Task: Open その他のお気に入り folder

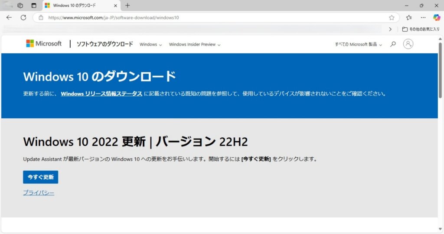Action: 421,29
